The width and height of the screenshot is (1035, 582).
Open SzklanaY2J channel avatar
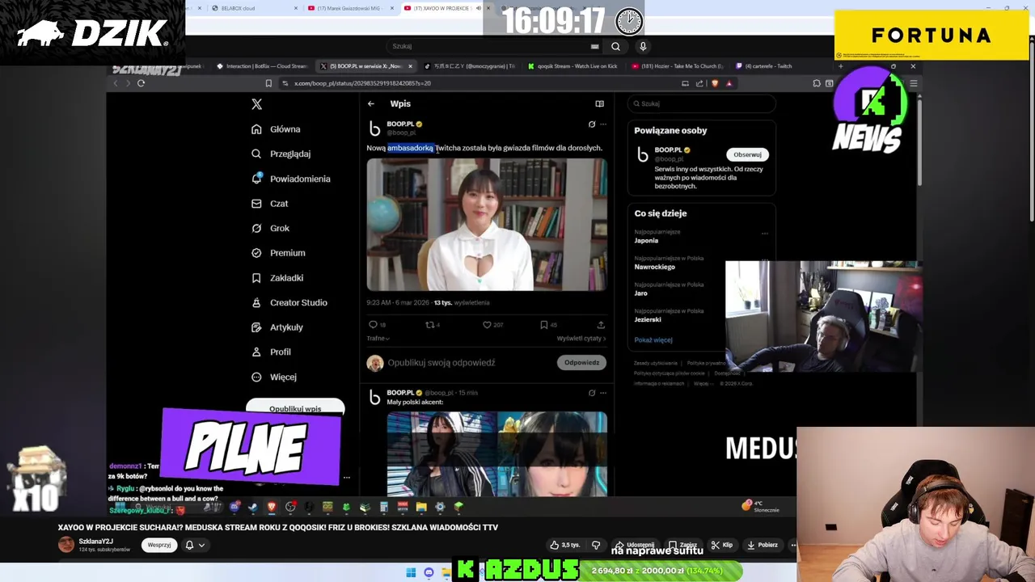click(66, 545)
